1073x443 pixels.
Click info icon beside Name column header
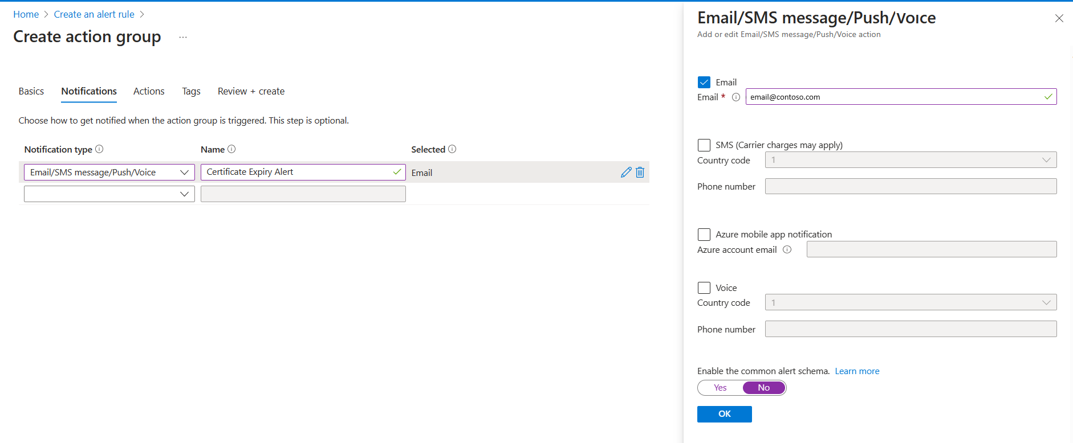tap(231, 149)
